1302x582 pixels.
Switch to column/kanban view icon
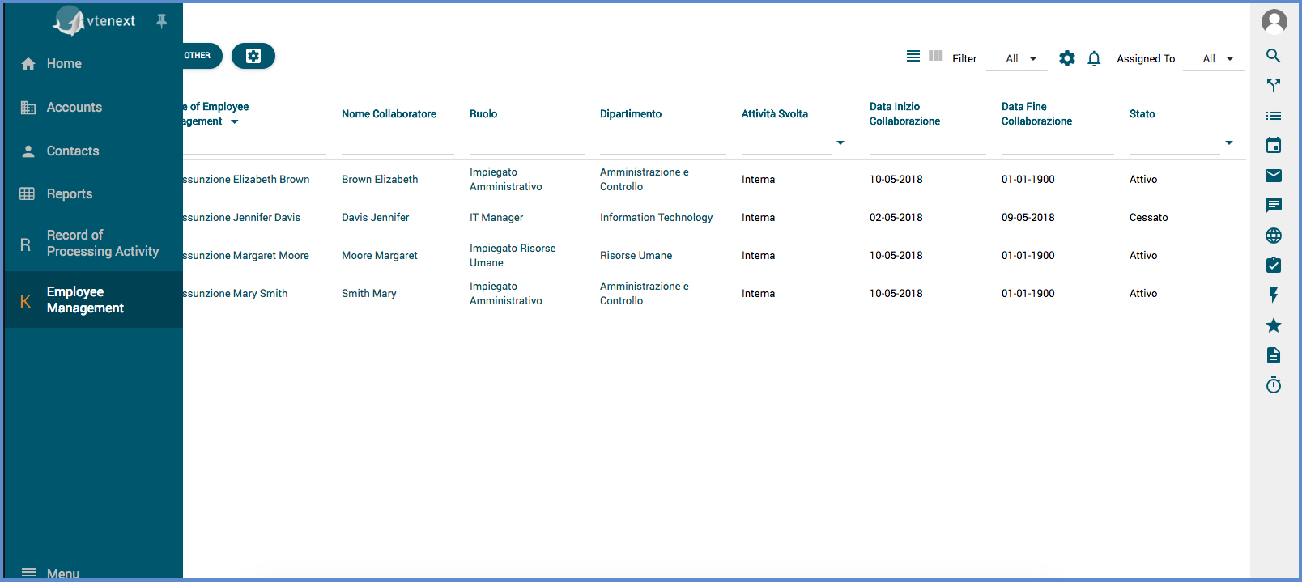[x=936, y=56]
